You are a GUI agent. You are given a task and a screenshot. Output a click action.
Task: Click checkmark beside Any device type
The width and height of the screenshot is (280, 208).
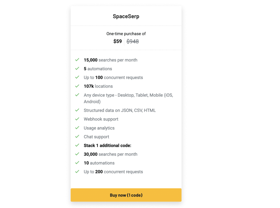(77, 95)
